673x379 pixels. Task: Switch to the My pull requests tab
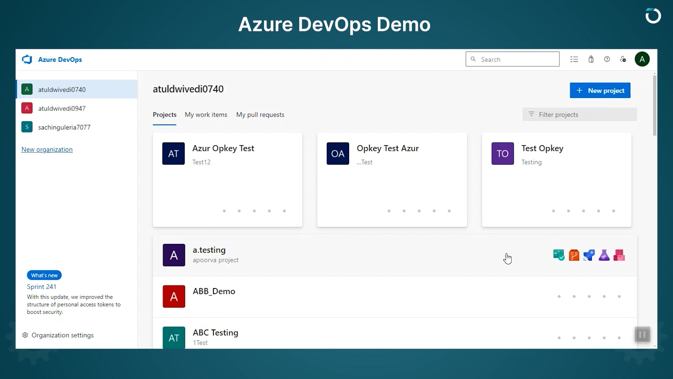(260, 115)
